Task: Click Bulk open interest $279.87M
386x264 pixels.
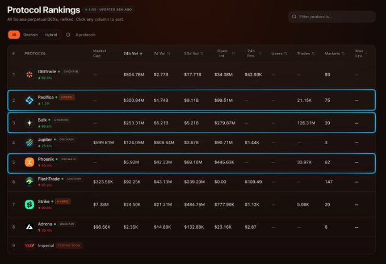Action: [x=225, y=123]
